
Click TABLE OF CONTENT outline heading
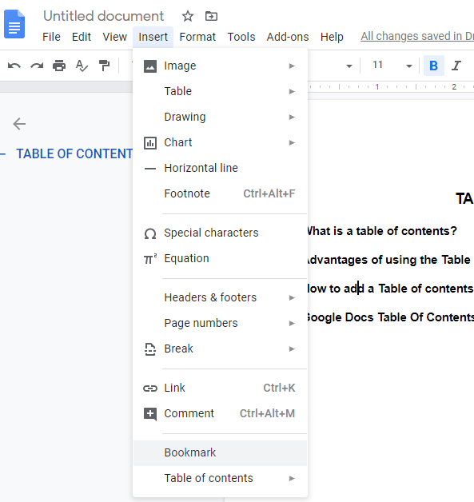pos(74,153)
